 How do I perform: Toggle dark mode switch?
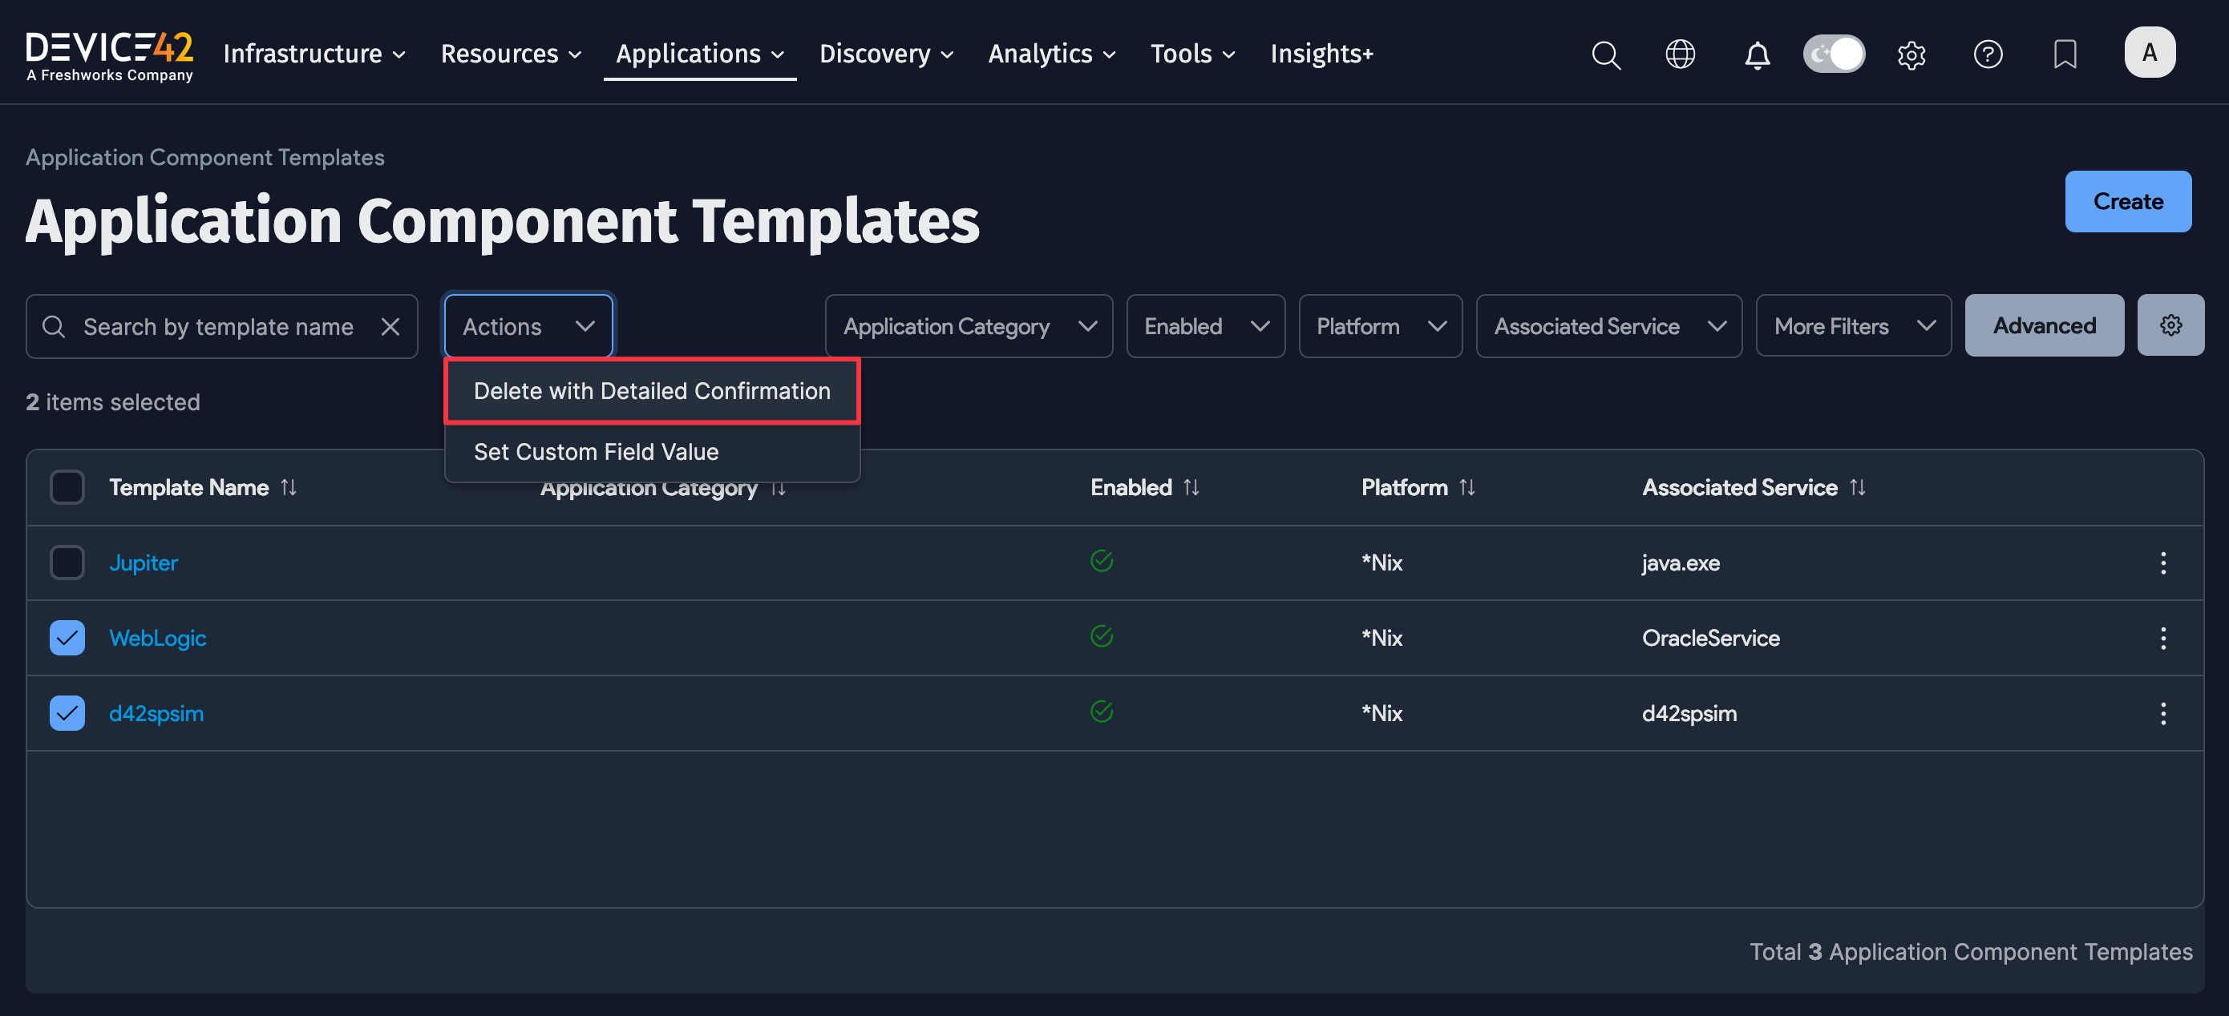pyautogui.click(x=1834, y=54)
